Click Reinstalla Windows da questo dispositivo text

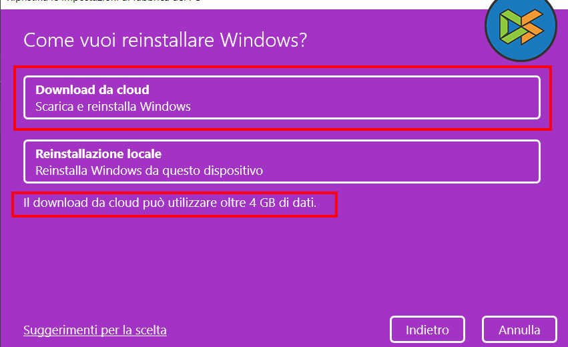click(x=149, y=170)
